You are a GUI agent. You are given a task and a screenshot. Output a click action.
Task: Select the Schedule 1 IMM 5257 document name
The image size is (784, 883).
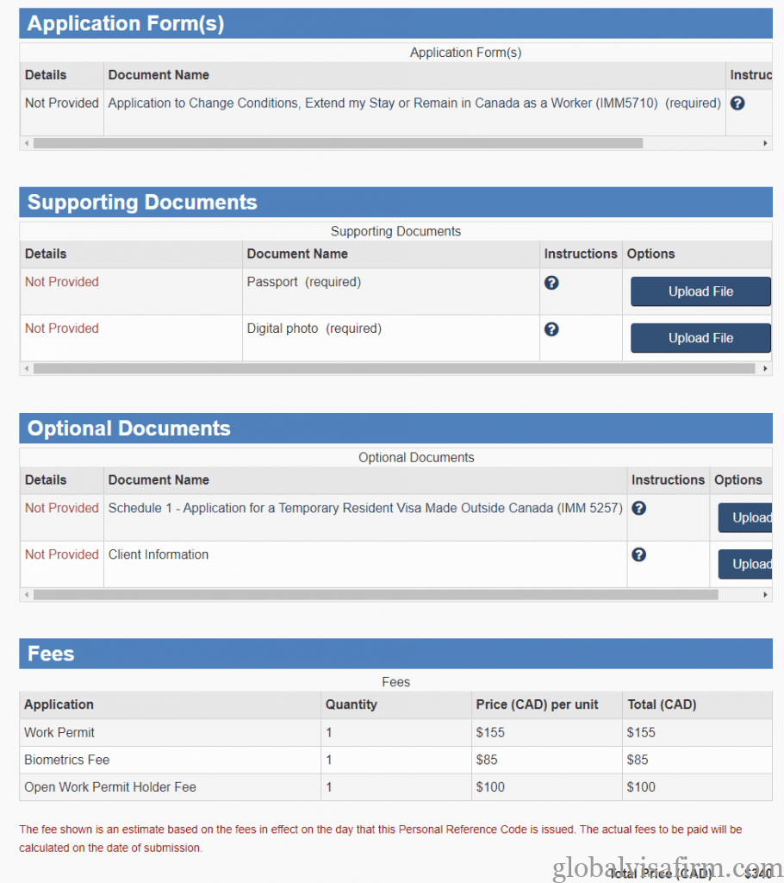click(x=365, y=508)
